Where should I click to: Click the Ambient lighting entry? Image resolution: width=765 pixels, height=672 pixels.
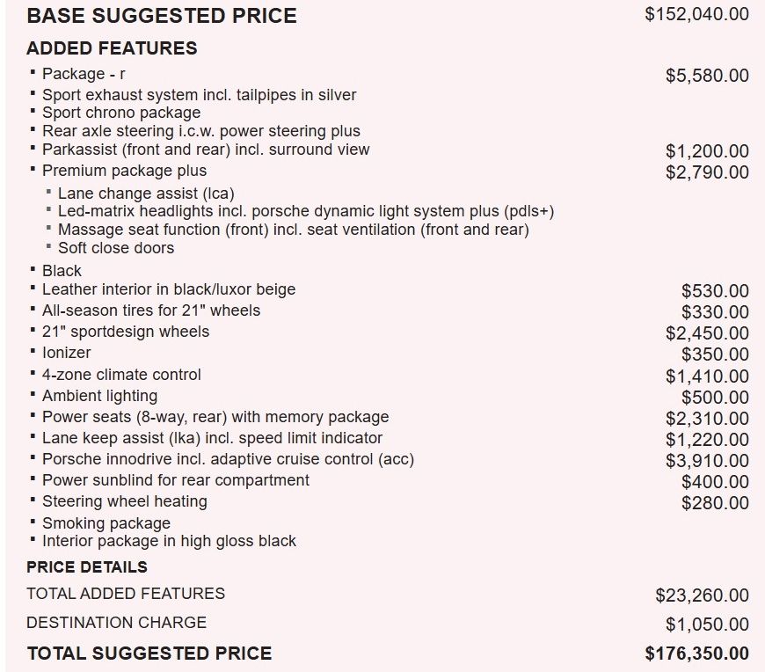point(100,396)
